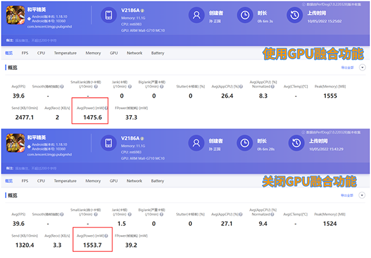This screenshot has height=258, width=371.
Task: Open the Temperature tab in top report
Action: (66, 53)
